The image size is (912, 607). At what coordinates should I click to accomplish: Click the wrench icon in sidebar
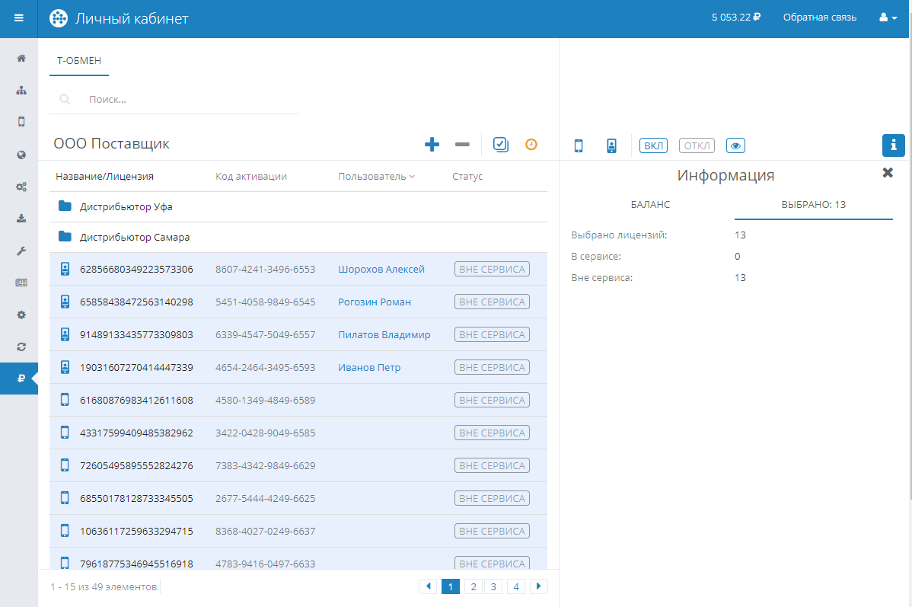point(21,251)
